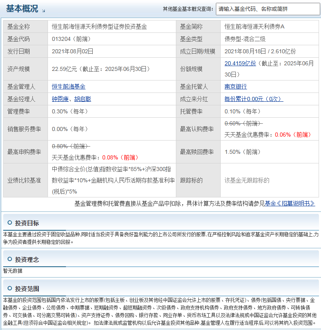Click the value 2021年08月18日 / 2.610亿份

[x=260, y=51]
